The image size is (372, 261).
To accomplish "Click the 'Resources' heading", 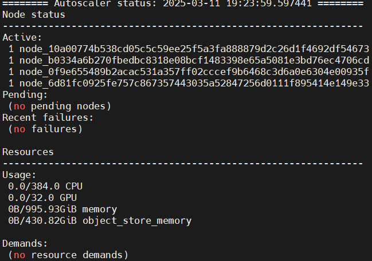I will (x=28, y=152).
